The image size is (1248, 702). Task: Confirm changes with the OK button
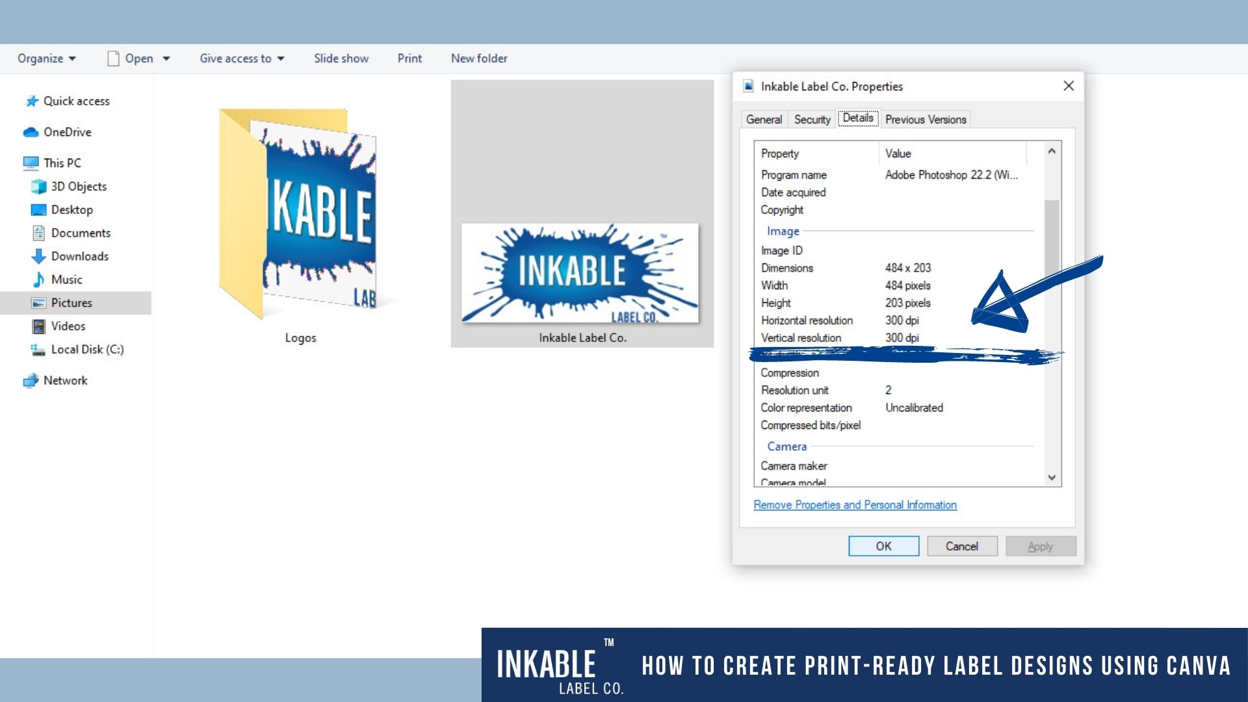tap(883, 546)
